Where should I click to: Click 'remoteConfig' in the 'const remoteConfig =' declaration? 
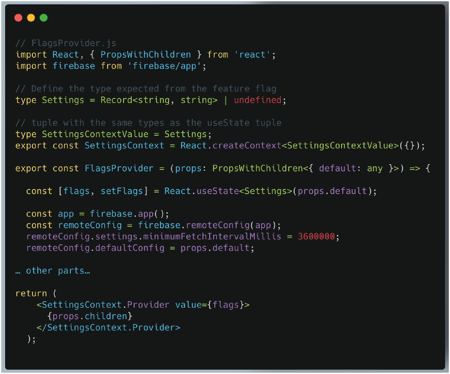[90, 225]
